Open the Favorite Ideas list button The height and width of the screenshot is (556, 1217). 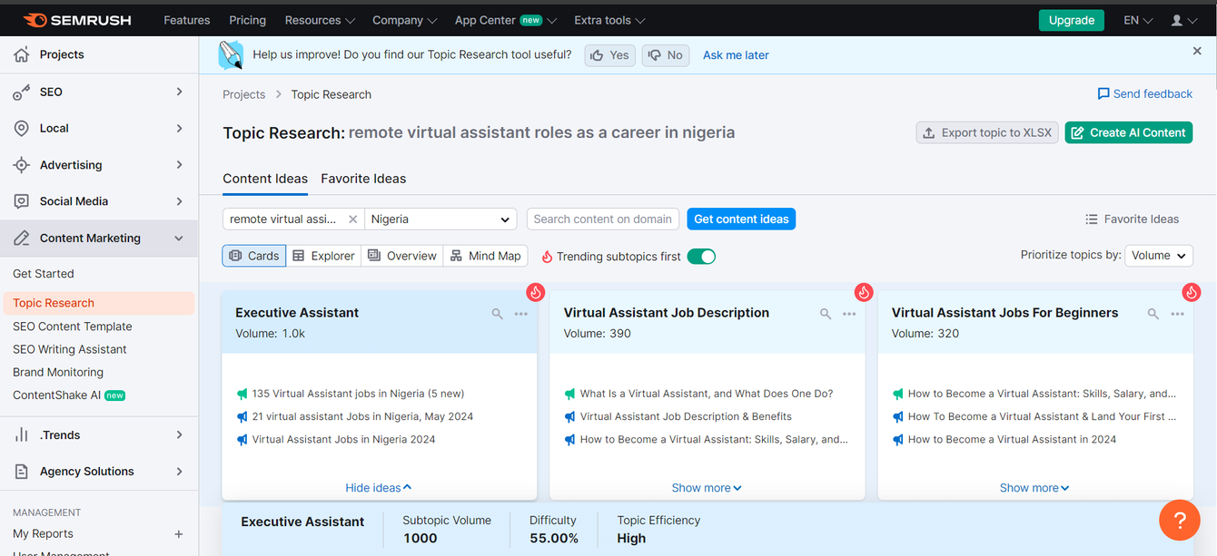click(x=1132, y=219)
